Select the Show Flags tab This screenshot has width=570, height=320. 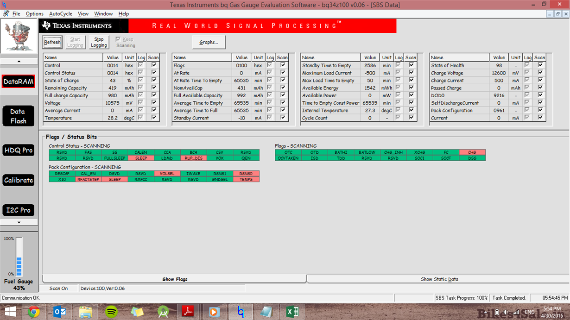coord(175,279)
